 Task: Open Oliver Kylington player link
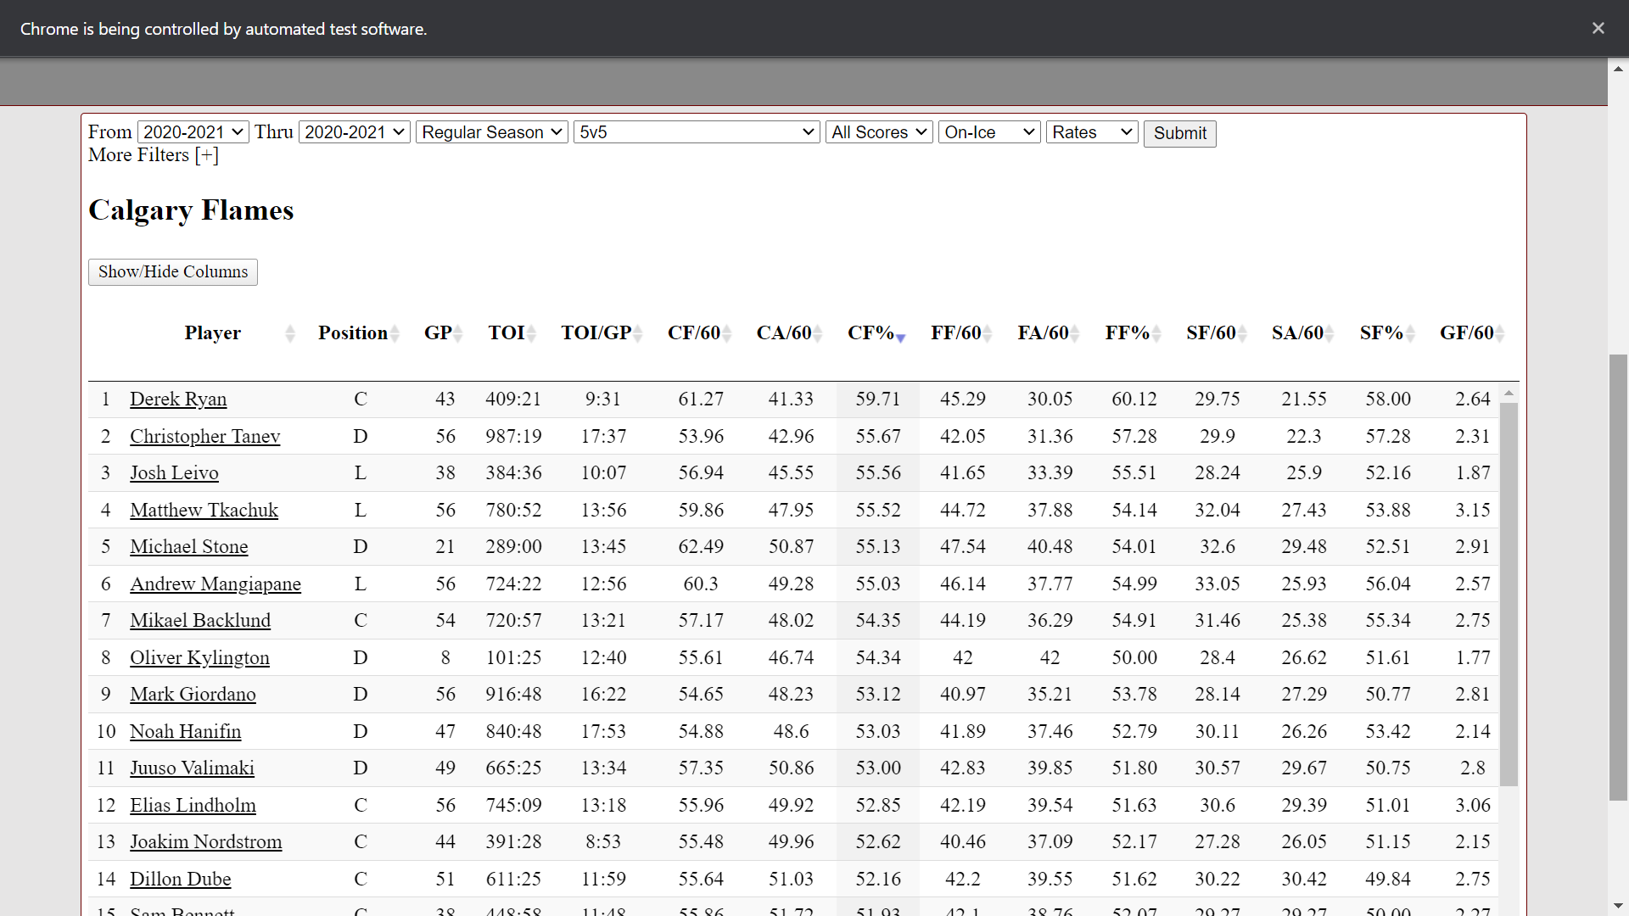(x=199, y=658)
